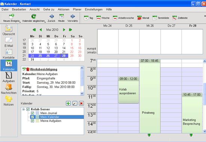Click agenda scrollbar down arrow
The height and width of the screenshot is (142, 206).
coord(205,131)
